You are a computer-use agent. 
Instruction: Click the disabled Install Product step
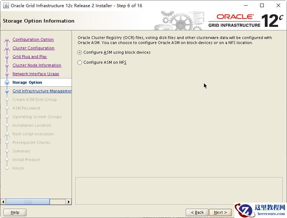(x=26, y=160)
